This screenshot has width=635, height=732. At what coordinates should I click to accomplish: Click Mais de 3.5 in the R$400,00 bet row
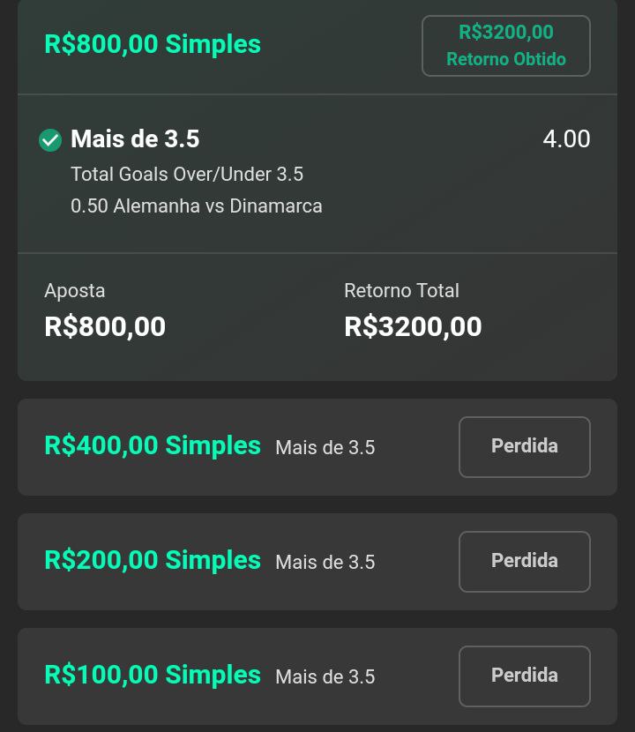[x=325, y=448]
